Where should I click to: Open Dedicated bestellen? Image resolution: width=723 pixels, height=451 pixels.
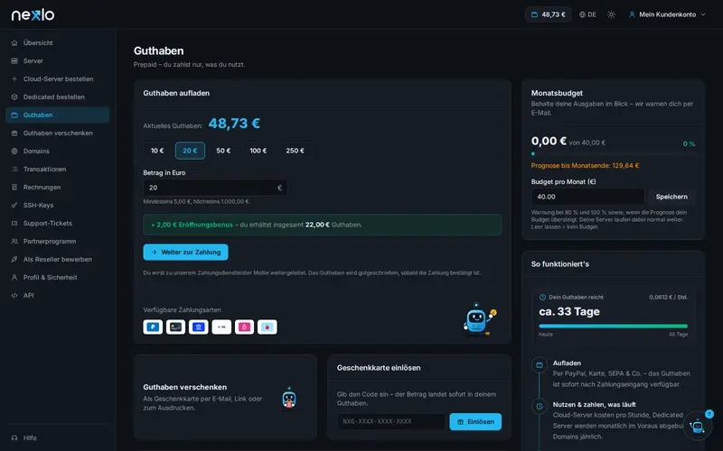click(x=57, y=97)
